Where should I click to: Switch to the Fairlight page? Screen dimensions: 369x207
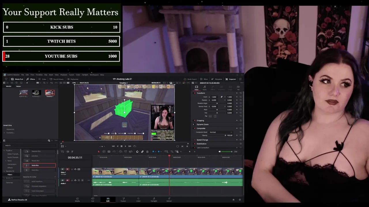(154, 199)
